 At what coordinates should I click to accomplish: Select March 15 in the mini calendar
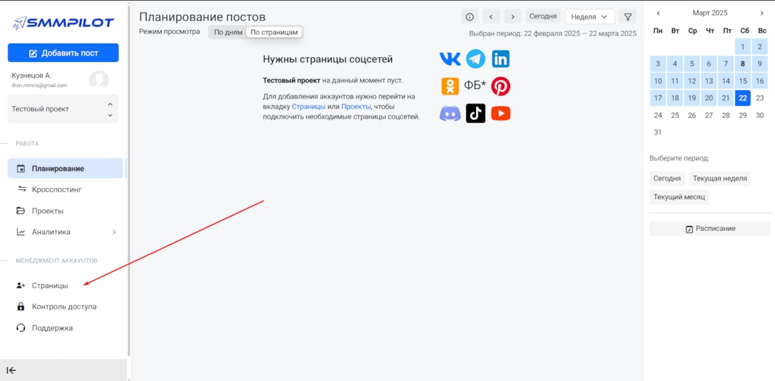(743, 81)
